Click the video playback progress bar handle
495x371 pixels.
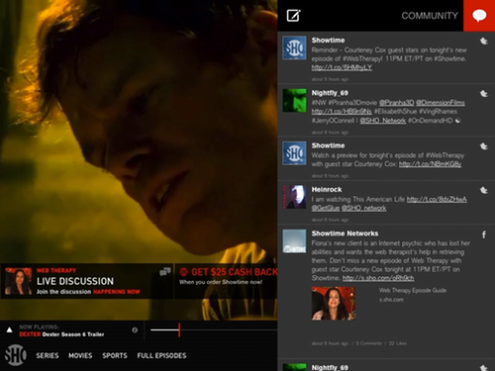(179, 329)
